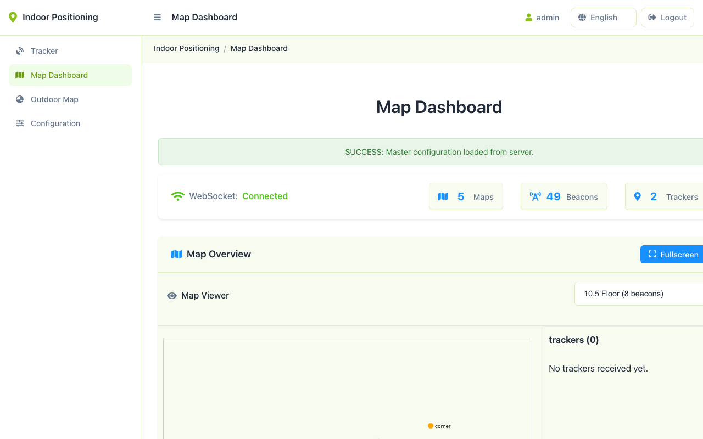Click the orange corner beacon marker
The image size is (703, 439).
point(431,426)
